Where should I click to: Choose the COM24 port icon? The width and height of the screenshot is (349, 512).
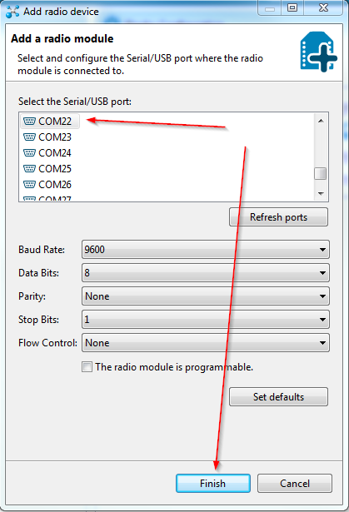[x=29, y=153]
